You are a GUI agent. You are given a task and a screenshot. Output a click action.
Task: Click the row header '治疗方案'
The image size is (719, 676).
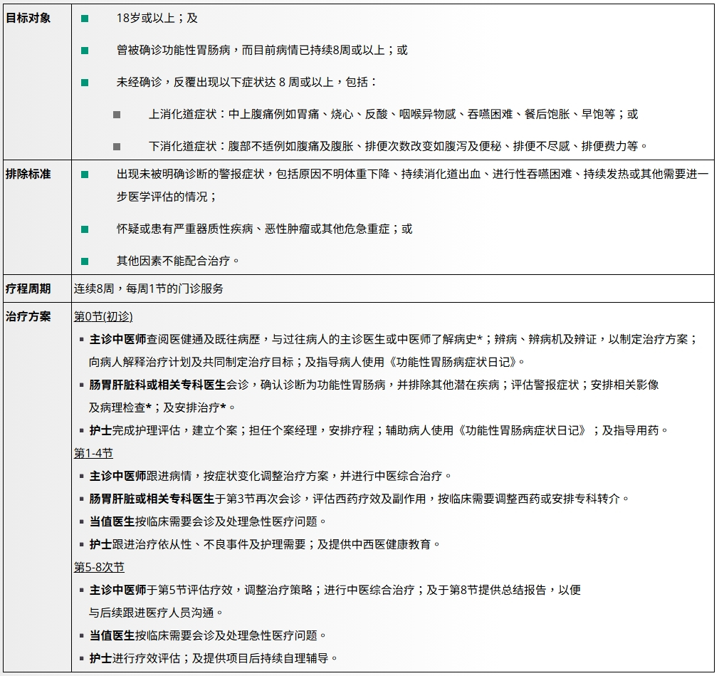click(28, 317)
